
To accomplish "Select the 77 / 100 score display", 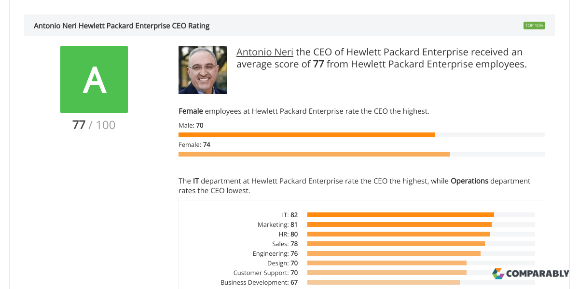I will point(93,125).
